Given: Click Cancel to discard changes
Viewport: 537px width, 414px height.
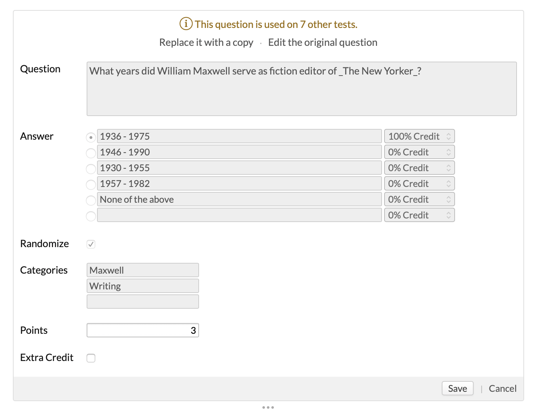Looking at the screenshot, I should pyautogui.click(x=502, y=389).
